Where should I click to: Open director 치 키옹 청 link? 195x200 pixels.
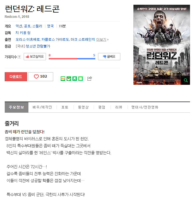tap(23, 33)
